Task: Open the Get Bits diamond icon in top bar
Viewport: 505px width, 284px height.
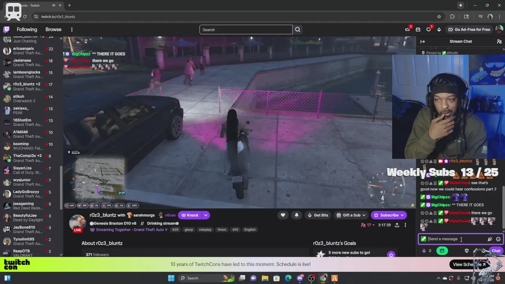Action: coord(439,30)
